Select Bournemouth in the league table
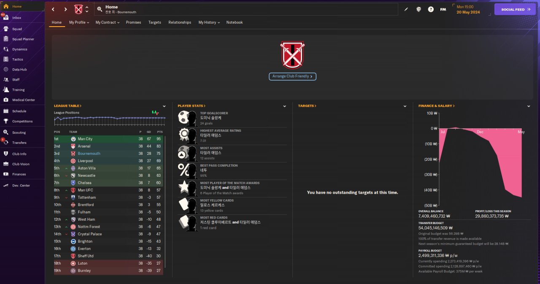 click(x=109, y=154)
